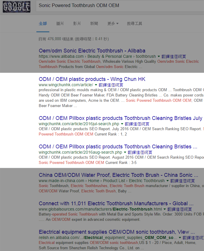
Task: Translate the 2016jul-search.php result page
Action: click(137, 124)
